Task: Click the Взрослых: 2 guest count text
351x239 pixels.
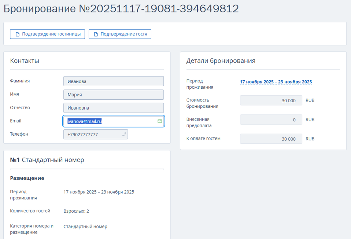Action: pos(76,211)
